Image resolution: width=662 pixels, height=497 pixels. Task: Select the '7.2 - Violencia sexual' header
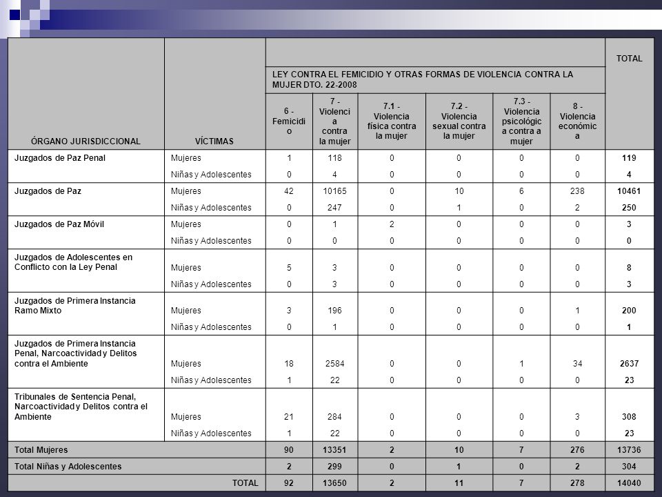[x=459, y=121]
